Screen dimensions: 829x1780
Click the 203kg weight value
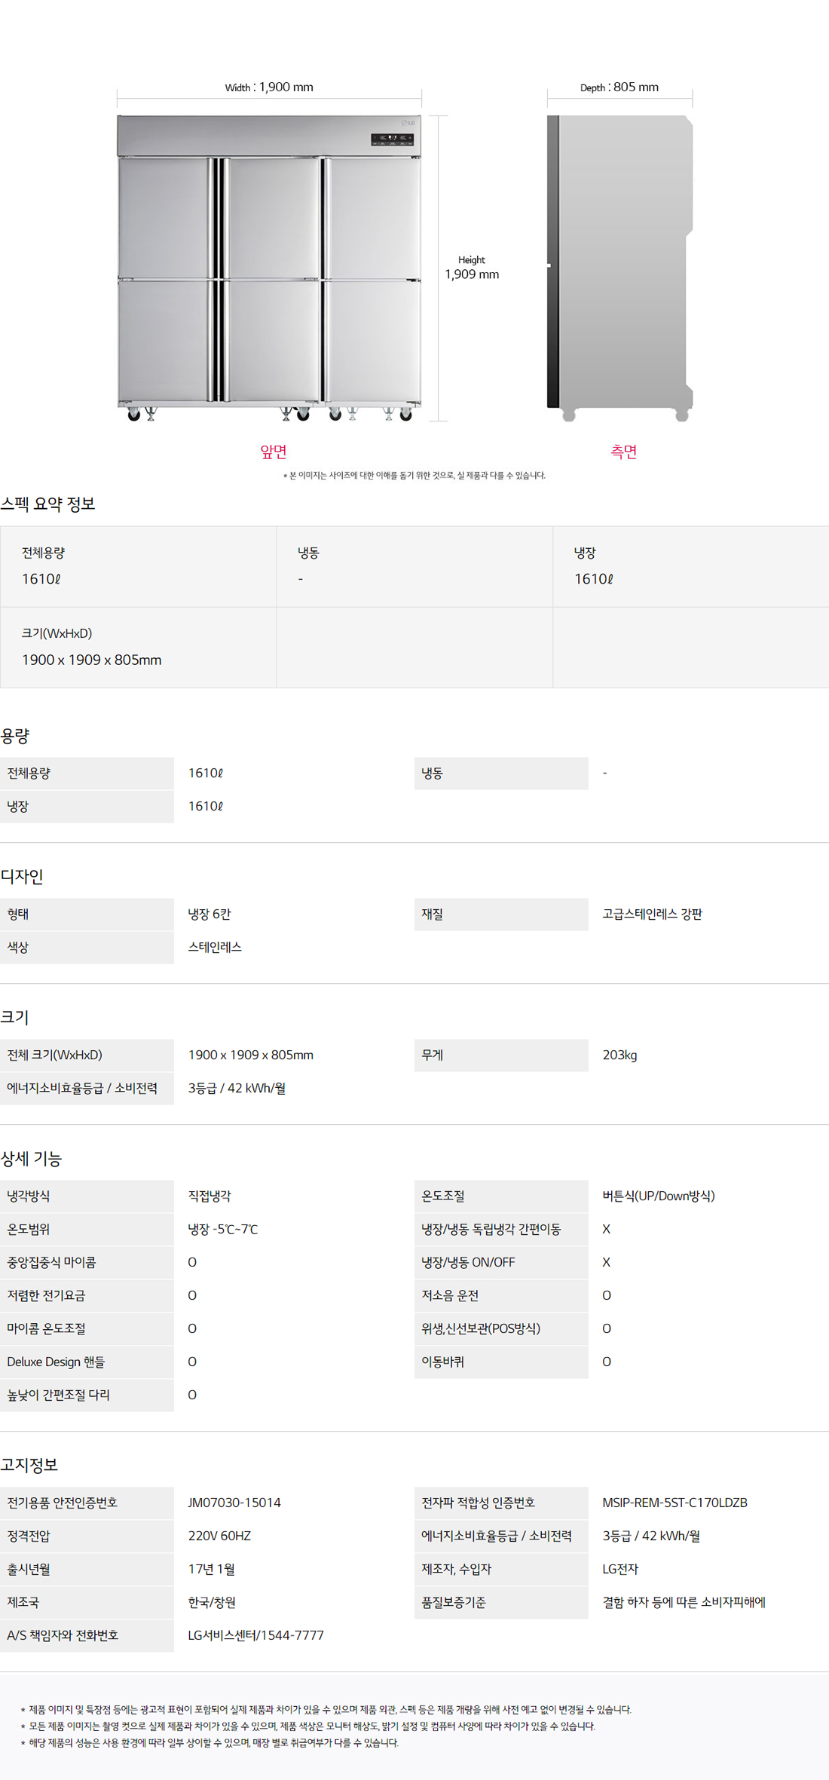pyautogui.click(x=619, y=1055)
